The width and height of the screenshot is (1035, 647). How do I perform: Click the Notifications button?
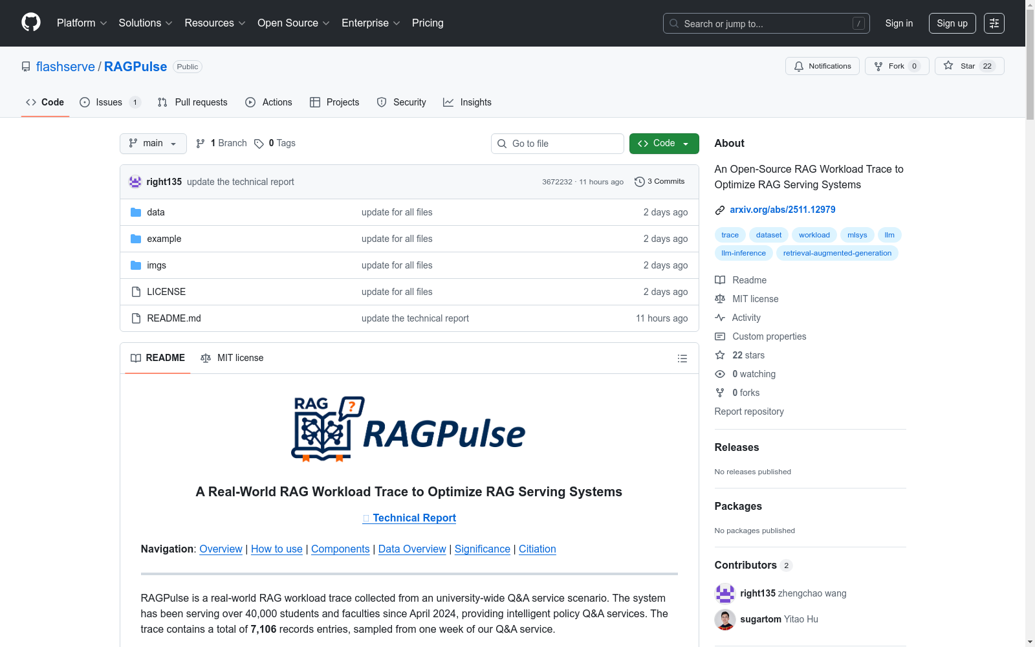coord(822,66)
